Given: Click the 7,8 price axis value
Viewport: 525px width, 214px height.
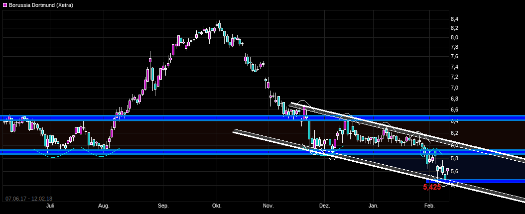Looking at the screenshot, I should point(454,47).
